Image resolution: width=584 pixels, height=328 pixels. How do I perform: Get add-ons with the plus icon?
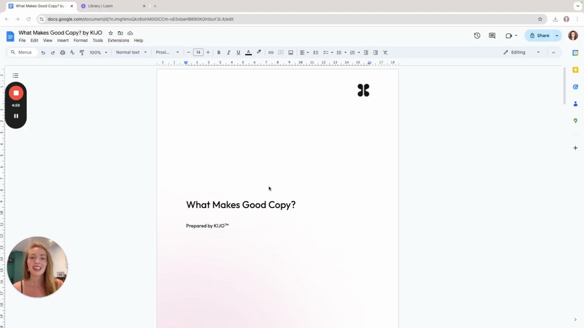pyautogui.click(x=575, y=148)
